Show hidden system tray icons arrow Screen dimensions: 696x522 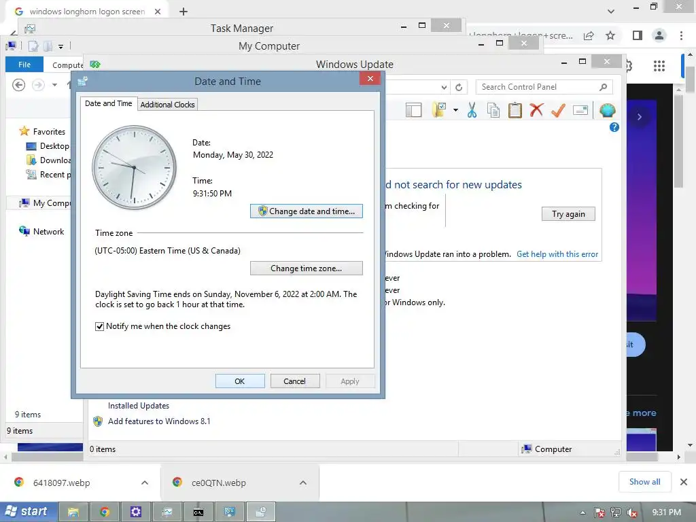coord(582,512)
